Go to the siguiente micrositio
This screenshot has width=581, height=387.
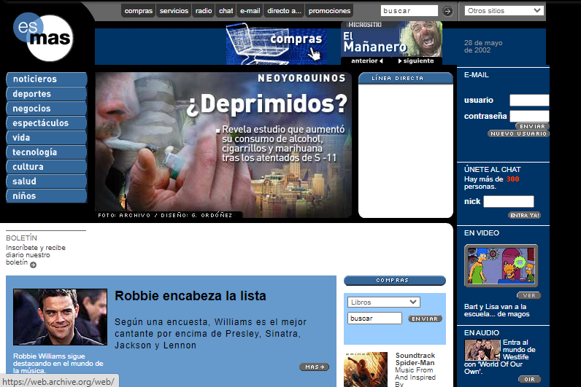416,60
